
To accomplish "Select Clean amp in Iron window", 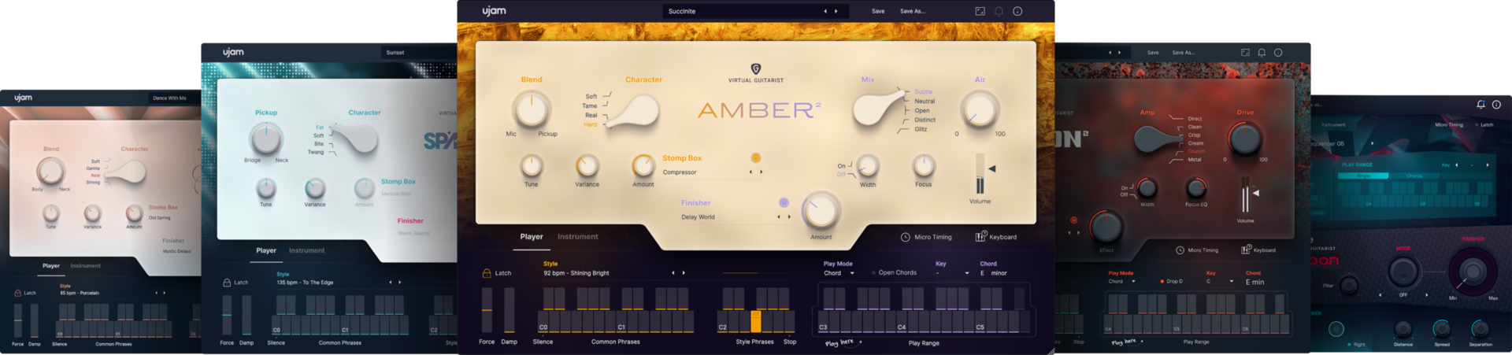I will [x=1195, y=127].
